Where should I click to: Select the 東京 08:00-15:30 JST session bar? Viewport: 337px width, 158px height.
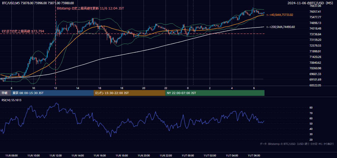(52, 93)
